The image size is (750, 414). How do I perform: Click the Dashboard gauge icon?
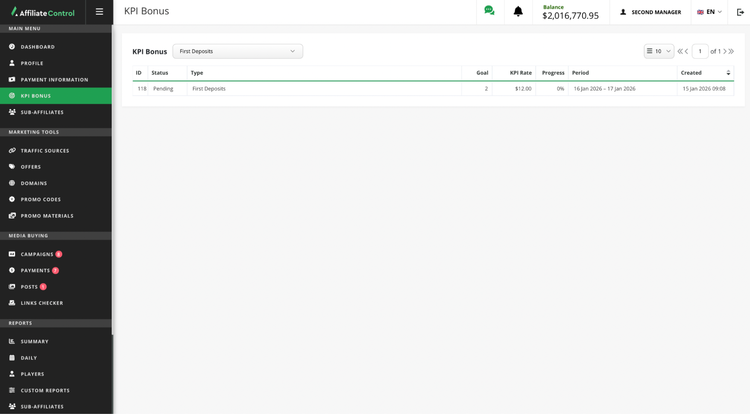(x=12, y=47)
